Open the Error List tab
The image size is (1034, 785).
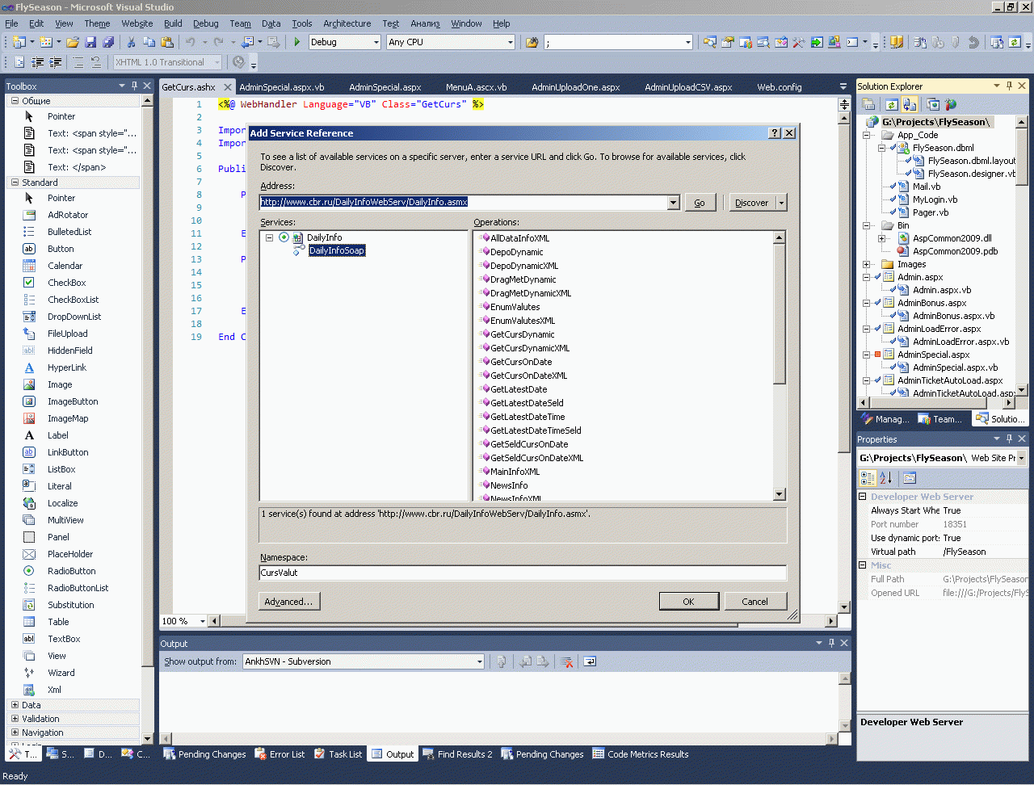[x=280, y=754]
